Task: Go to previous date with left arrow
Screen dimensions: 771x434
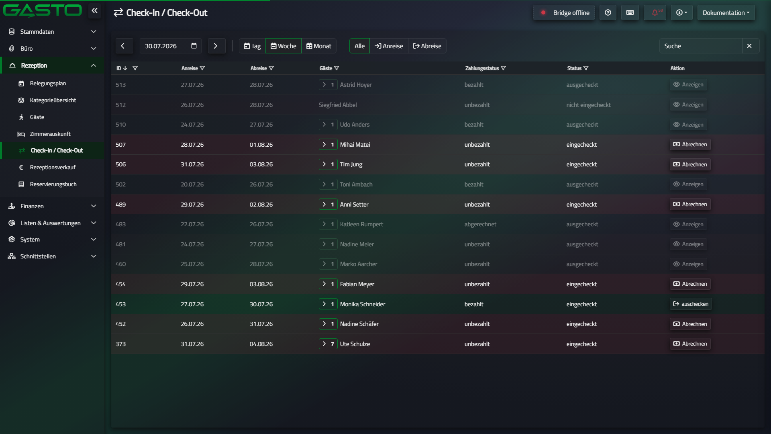Action: point(124,46)
